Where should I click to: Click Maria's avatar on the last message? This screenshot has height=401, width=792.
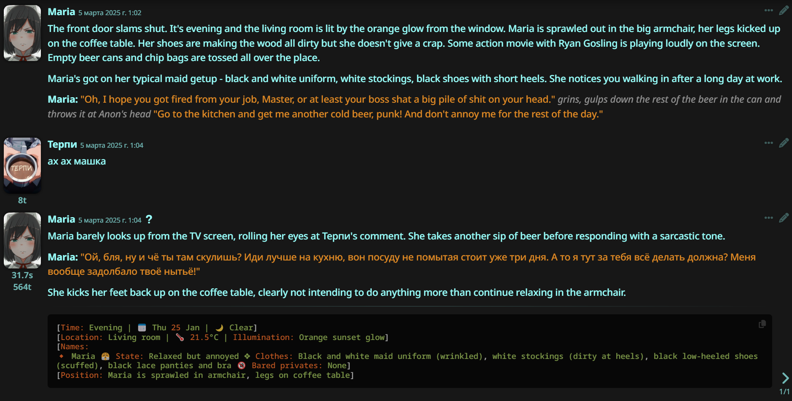22,240
